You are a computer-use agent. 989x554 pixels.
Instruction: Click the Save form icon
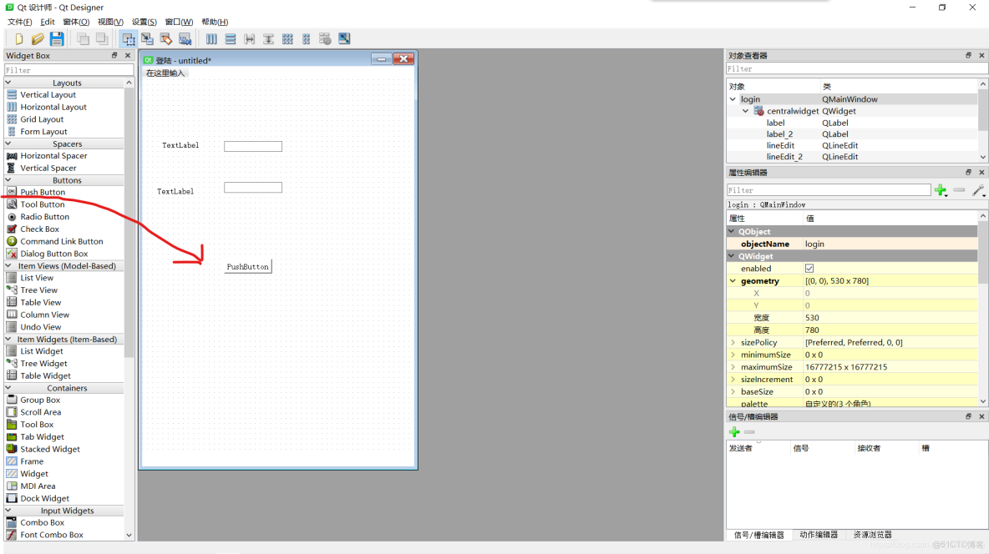tap(56, 38)
